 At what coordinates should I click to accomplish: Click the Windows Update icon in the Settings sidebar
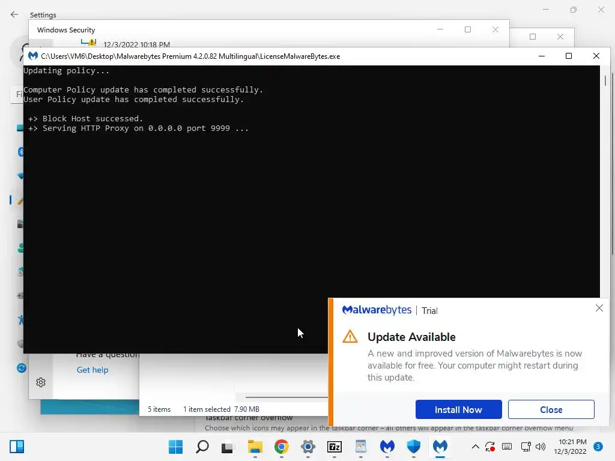(x=22, y=368)
